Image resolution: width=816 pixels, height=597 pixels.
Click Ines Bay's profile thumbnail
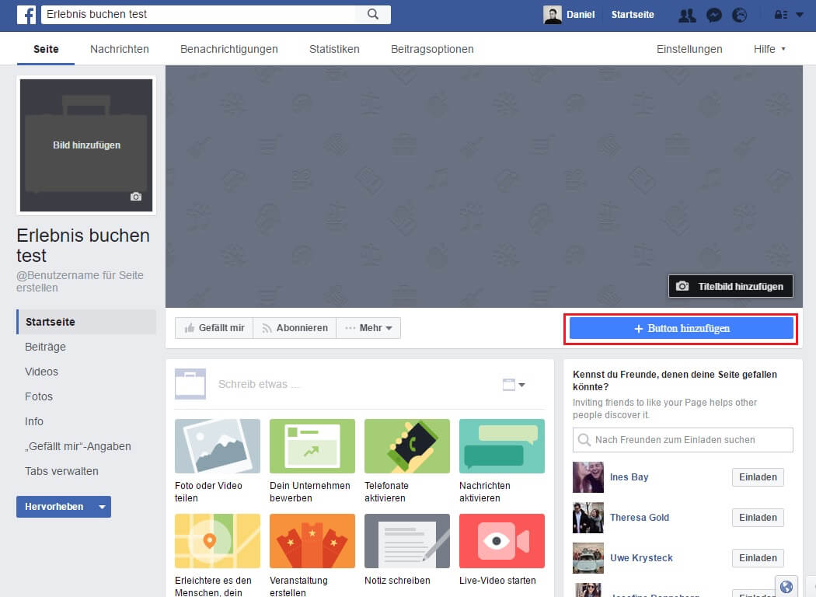(x=588, y=477)
